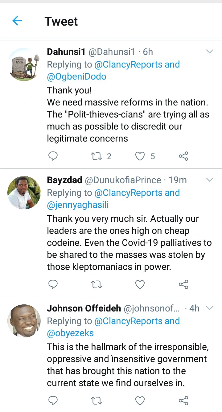The width and height of the screenshot is (222, 412).
Task: Open options chevron on Johnson Offeideh's tweet
Action: click(210, 308)
